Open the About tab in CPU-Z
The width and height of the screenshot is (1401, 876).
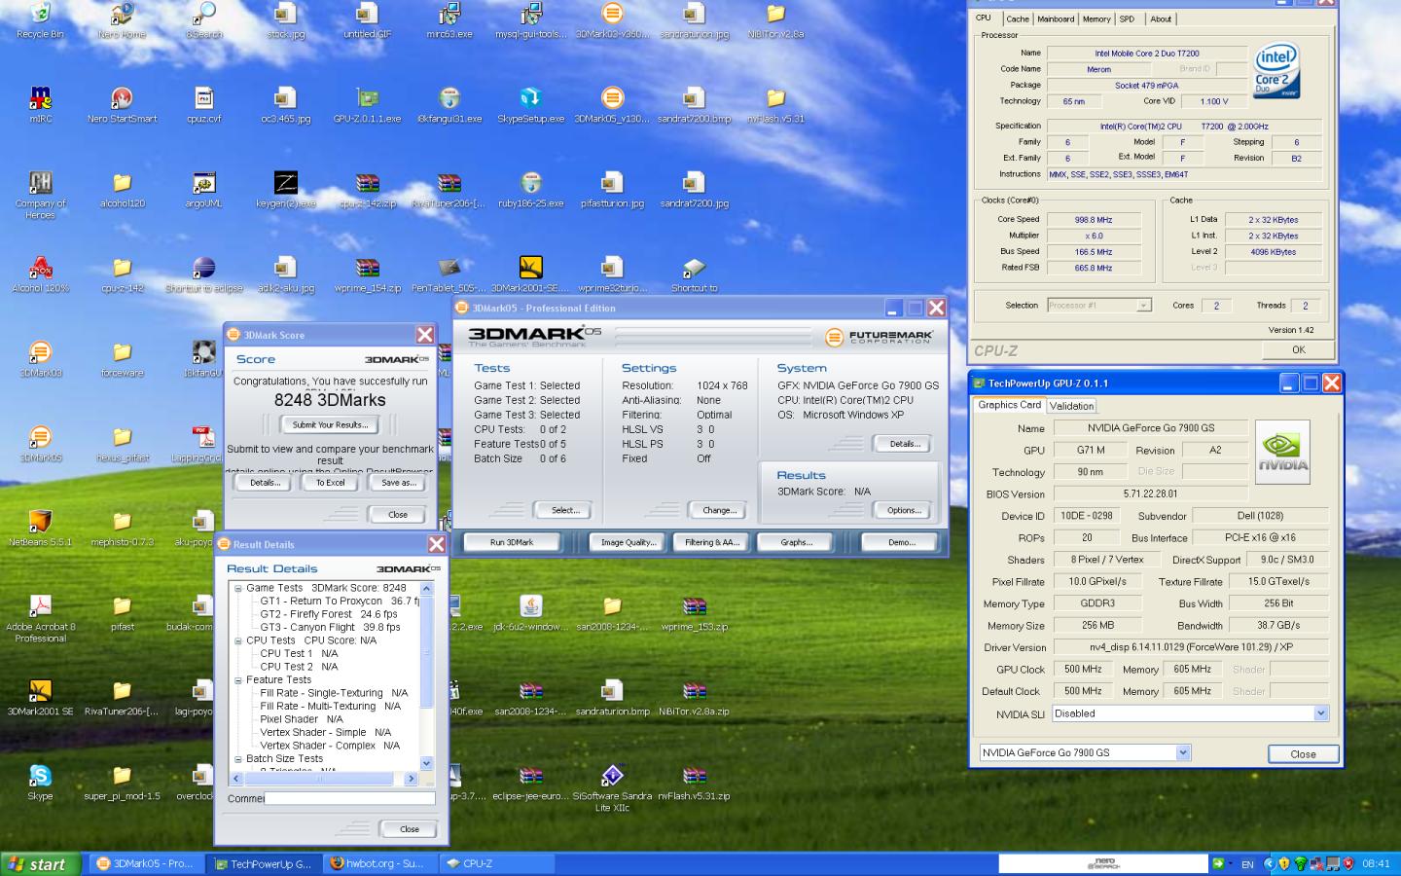pyautogui.click(x=1162, y=18)
